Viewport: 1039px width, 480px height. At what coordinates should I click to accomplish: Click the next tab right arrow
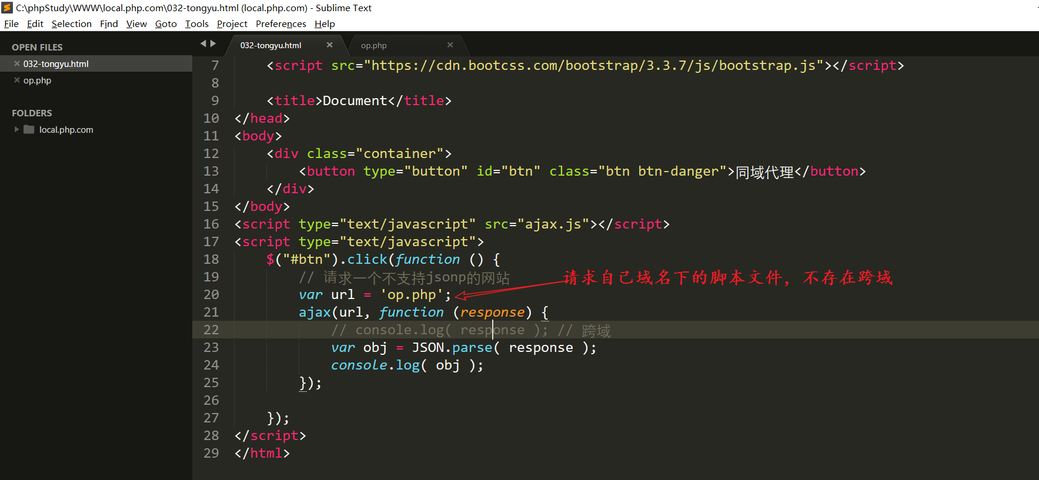tap(213, 43)
